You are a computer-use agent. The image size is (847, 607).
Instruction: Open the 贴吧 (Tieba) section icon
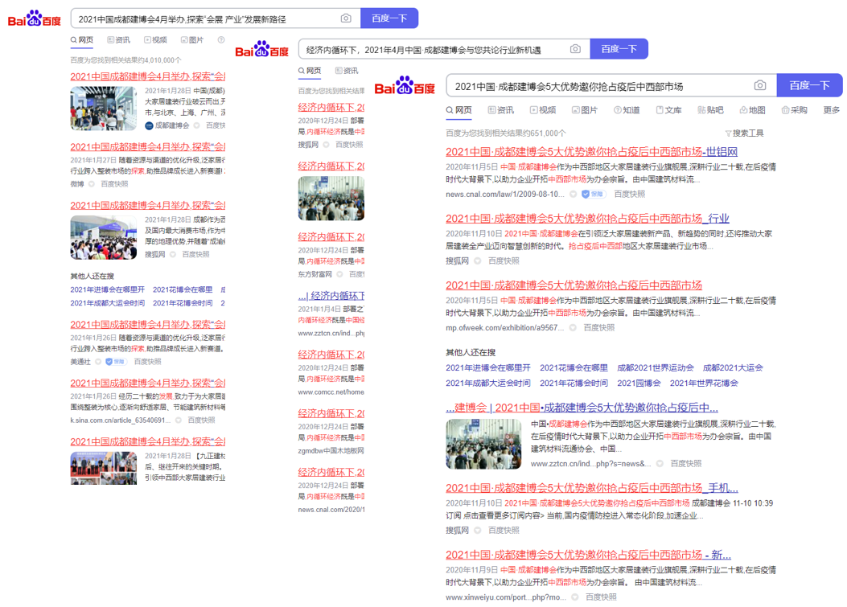[x=703, y=109]
